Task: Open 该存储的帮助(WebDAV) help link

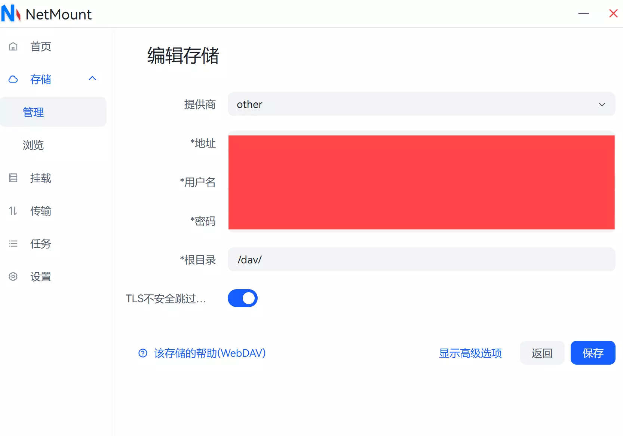Action: pos(209,353)
